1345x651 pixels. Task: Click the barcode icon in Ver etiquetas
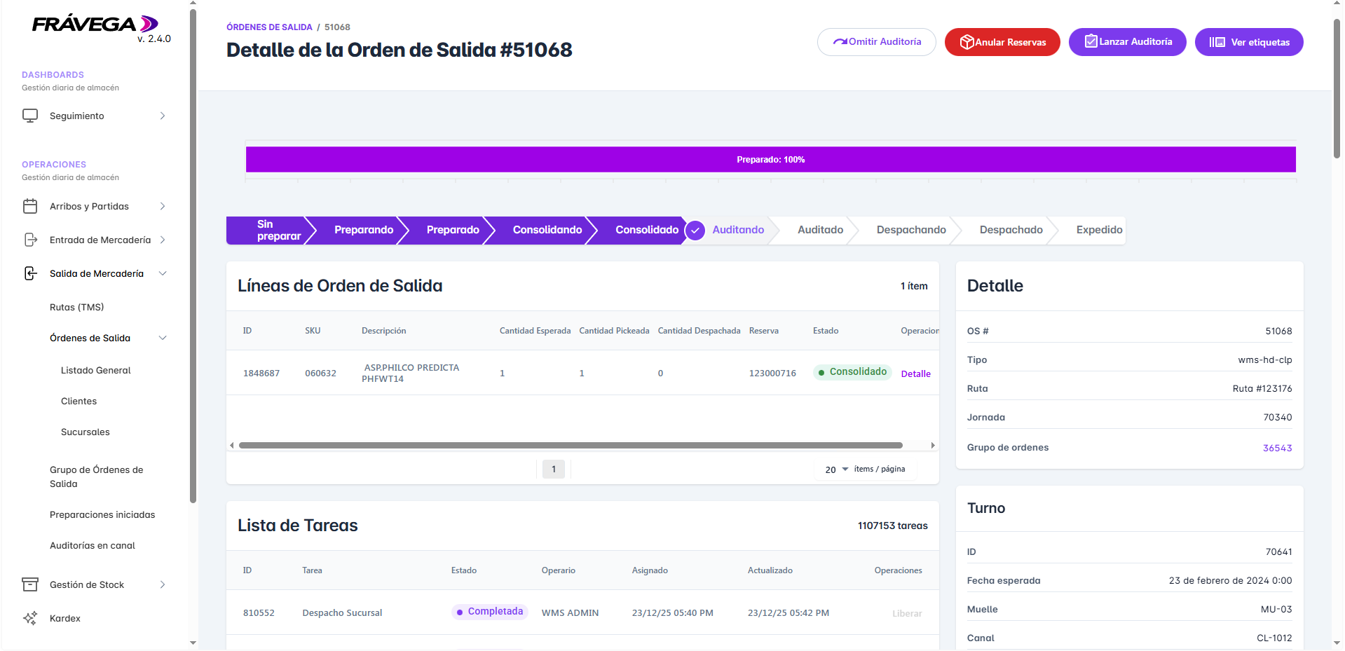pyautogui.click(x=1217, y=42)
